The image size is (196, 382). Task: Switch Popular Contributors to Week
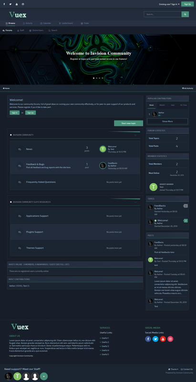point(152,105)
